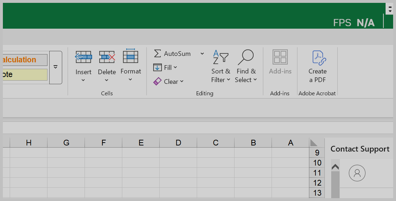Select column H header
Viewport: 396px width, 201px height.
[x=28, y=143]
